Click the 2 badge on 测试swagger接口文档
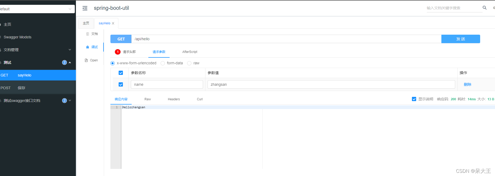 click(64, 101)
